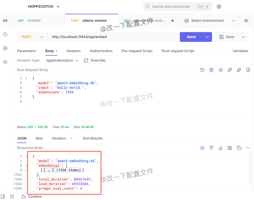Open the Select environment dropdown
254x200 pixels.
click(x=209, y=21)
